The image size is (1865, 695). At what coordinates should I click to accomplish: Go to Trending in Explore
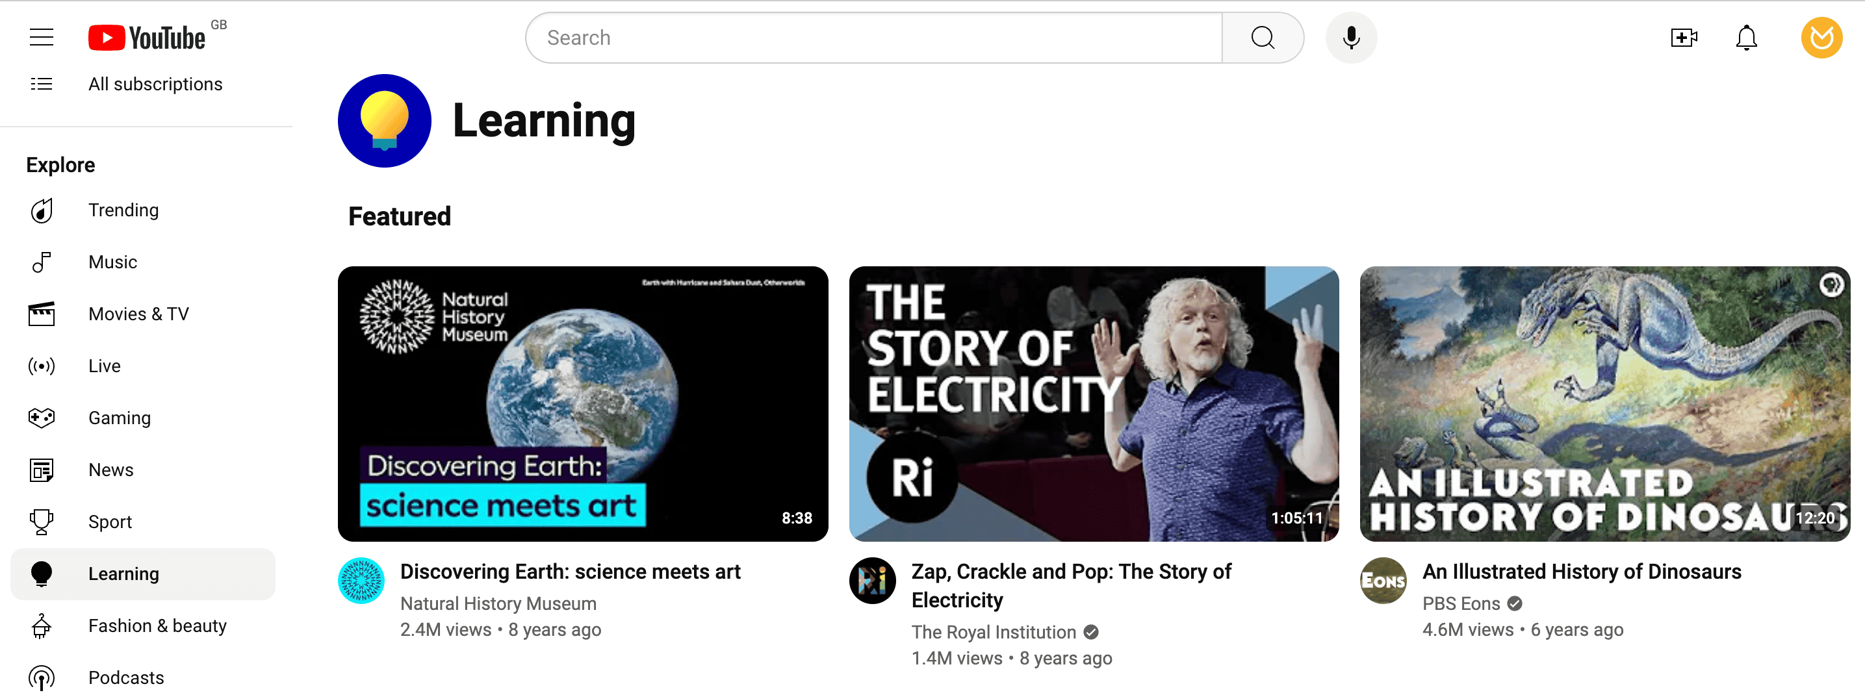123,210
